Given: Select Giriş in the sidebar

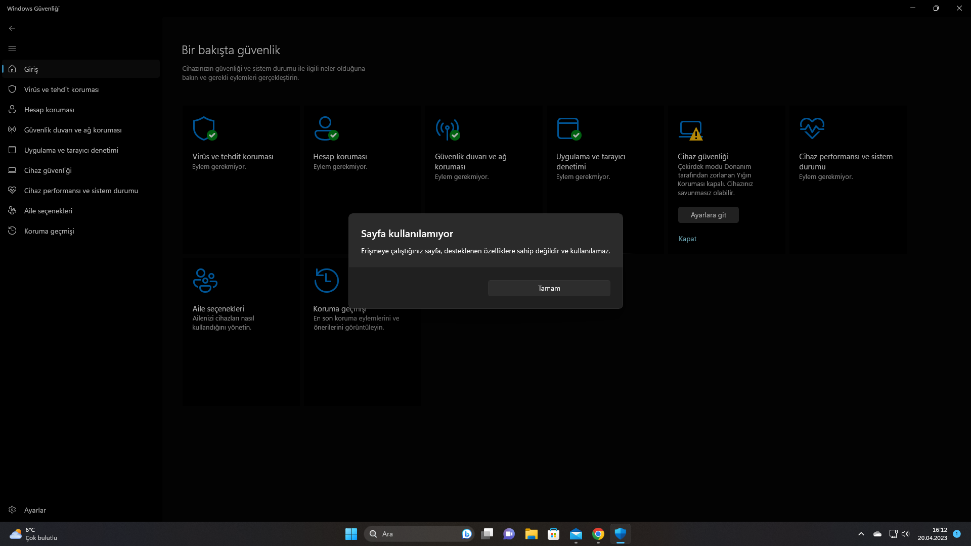Looking at the screenshot, I should (31, 69).
